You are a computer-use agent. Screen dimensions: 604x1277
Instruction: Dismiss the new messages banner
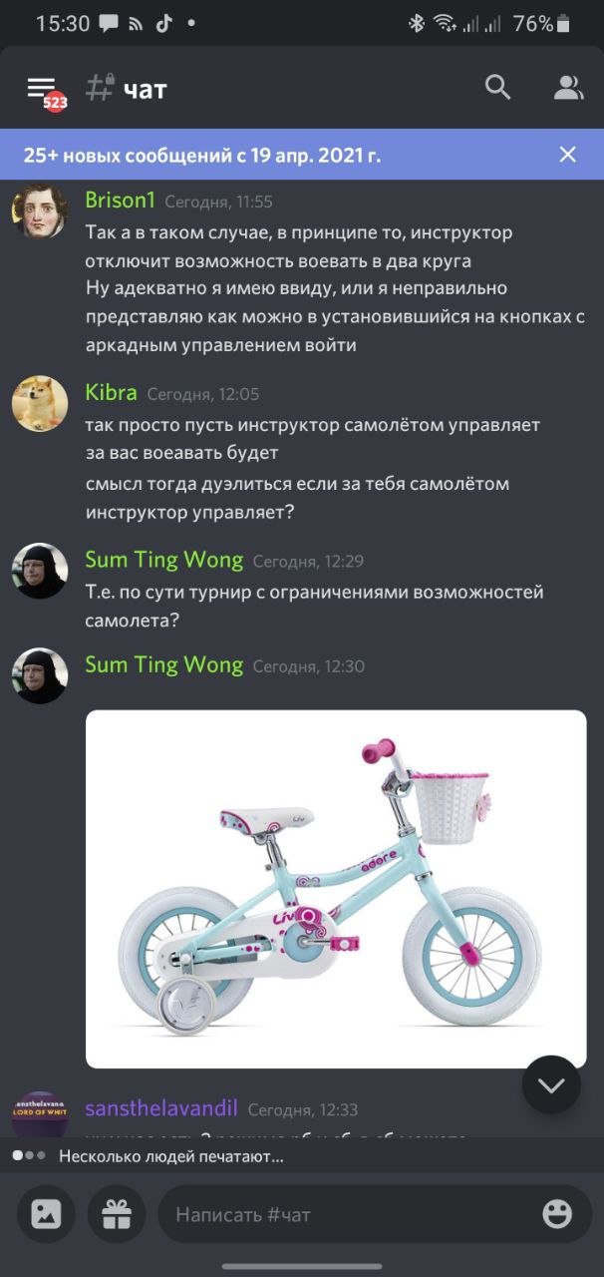pyautogui.click(x=567, y=155)
